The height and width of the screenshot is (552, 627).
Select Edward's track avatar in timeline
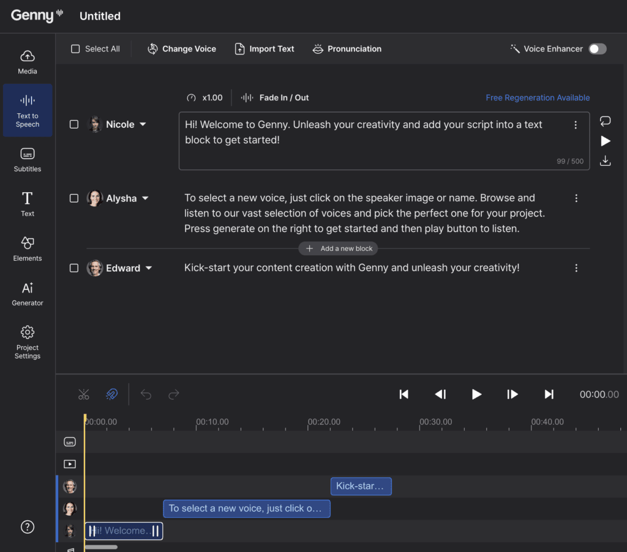click(70, 487)
